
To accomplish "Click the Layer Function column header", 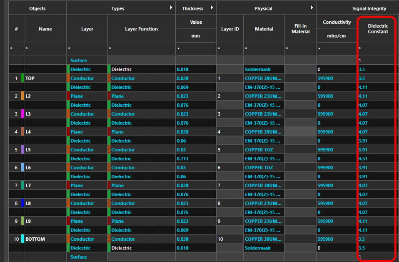I will click(x=142, y=29).
